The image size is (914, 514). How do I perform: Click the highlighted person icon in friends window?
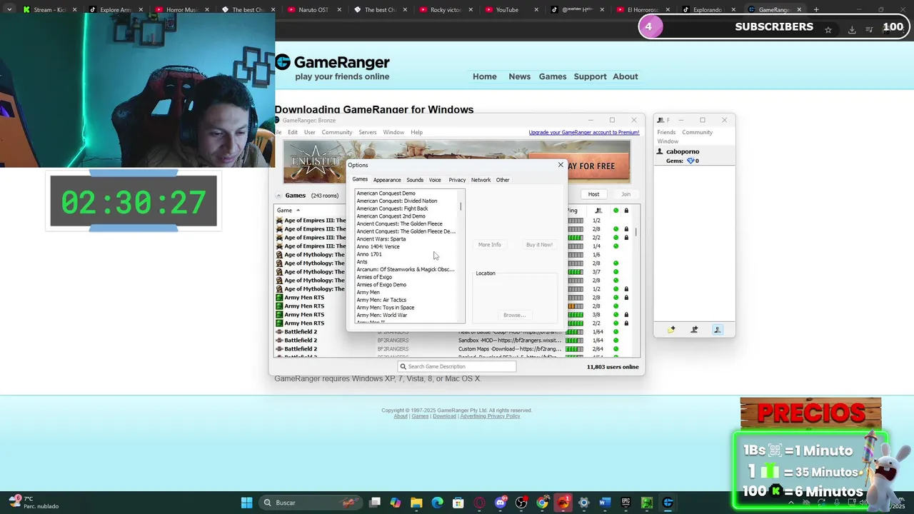pos(718,329)
